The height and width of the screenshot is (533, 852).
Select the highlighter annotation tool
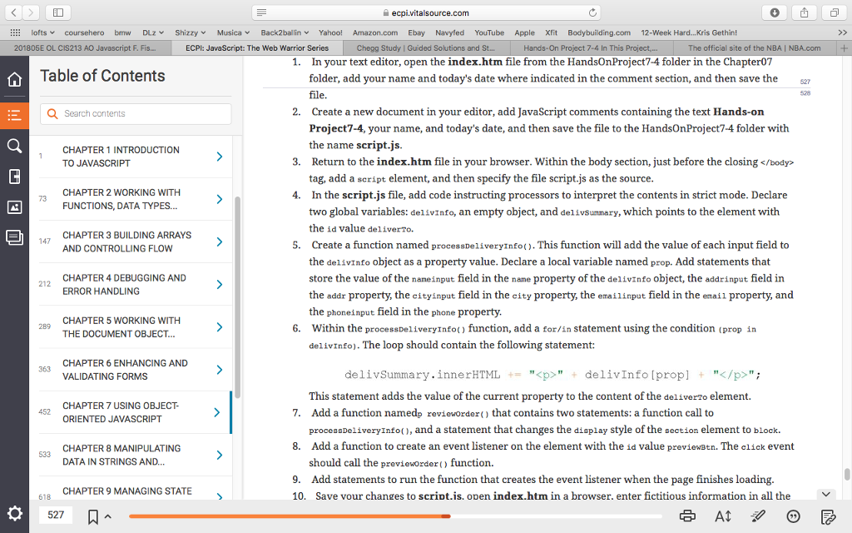758,516
